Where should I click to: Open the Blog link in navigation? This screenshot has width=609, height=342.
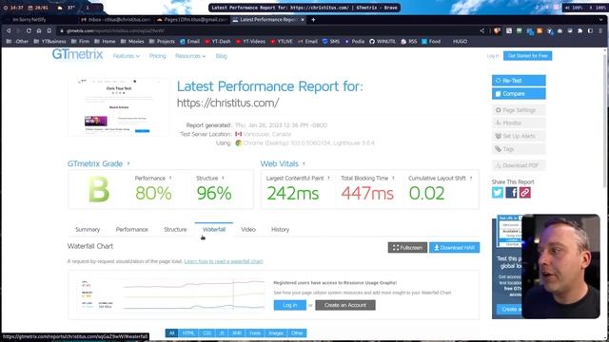(x=221, y=56)
